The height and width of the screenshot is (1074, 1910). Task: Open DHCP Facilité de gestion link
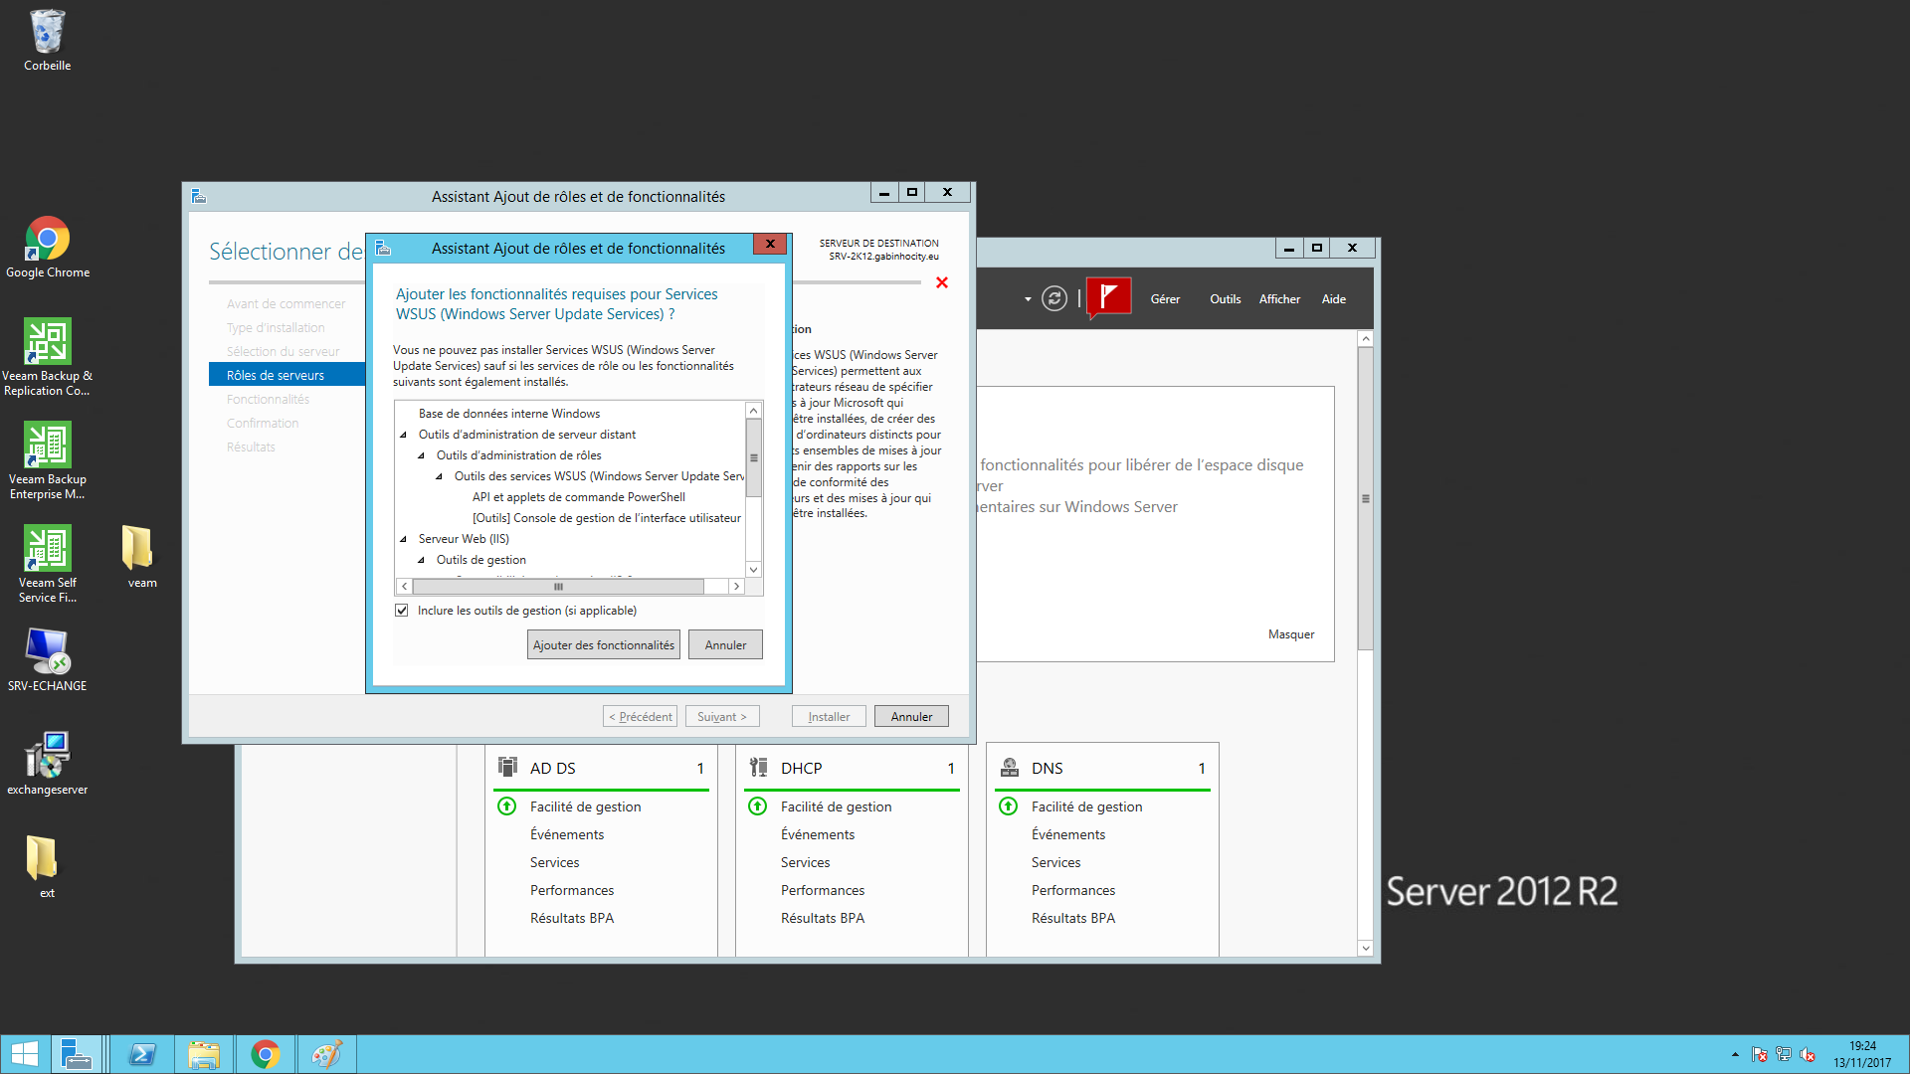[836, 806]
